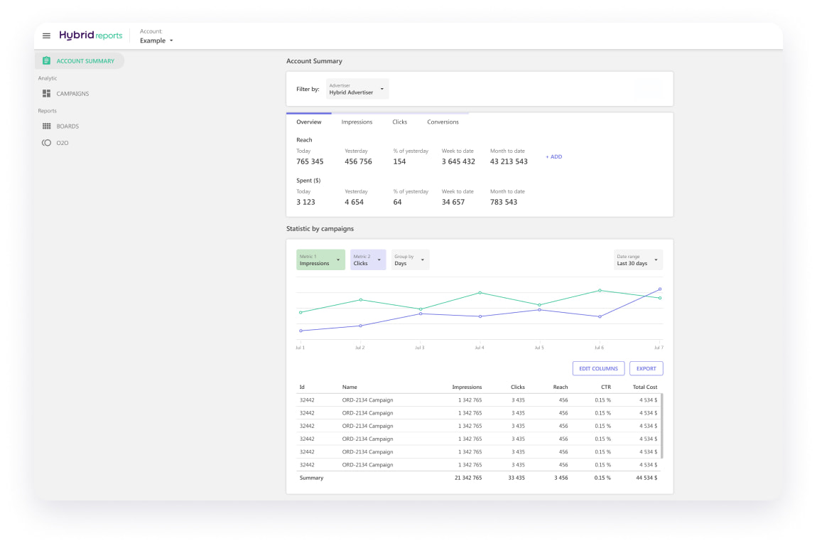This screenshot has width=817, height=546.
Task: Change the Group by Days dropdown
Action: click(x=410, y=259)
